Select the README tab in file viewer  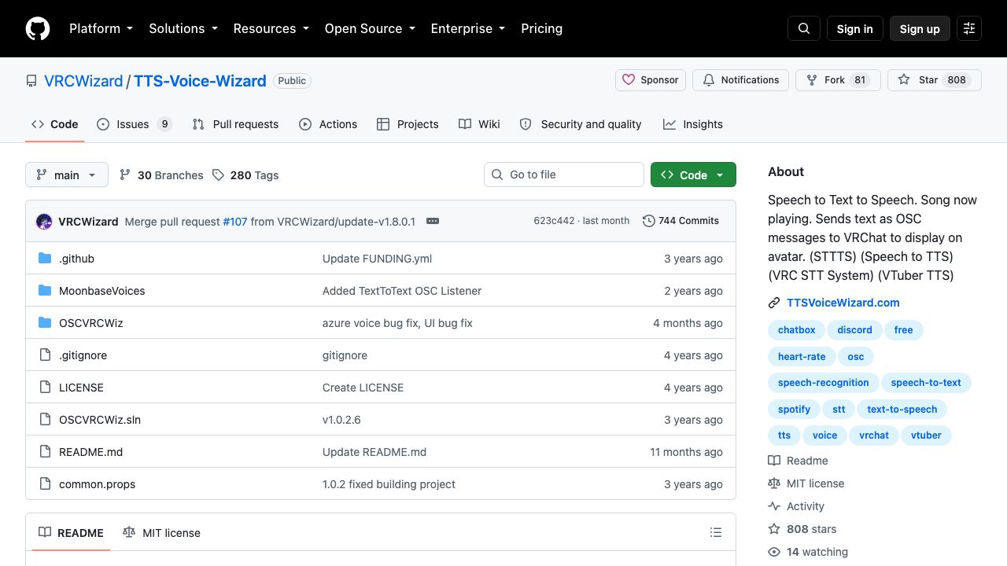[x=71, y=533]
